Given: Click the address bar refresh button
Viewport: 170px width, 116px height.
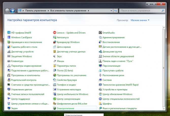Looking at the screenshot, I should tap(115, 11).
